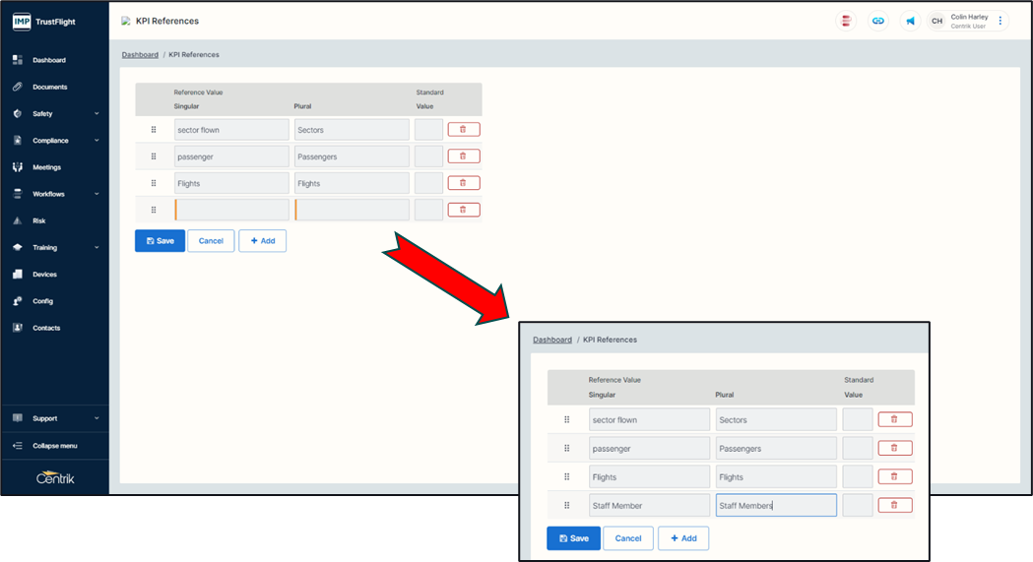The width and height of the screenshot is (1033, 562).
Task: Click the drag handle for sector flown row in main table
Action: tap(154, 130)
